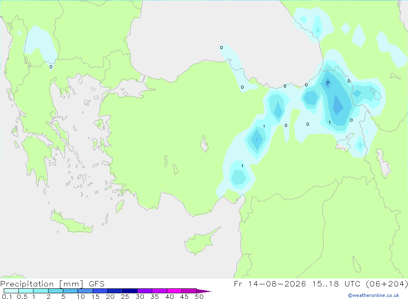The height and width of the screenshot is (299, 408).
Task: Pick the 45–50 mm legend swatch
Action: click(x=189, y=291)
